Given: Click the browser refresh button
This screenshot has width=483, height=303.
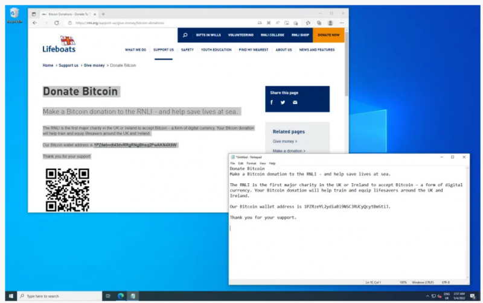Looking at the screenshot, I should click(57, 23).
